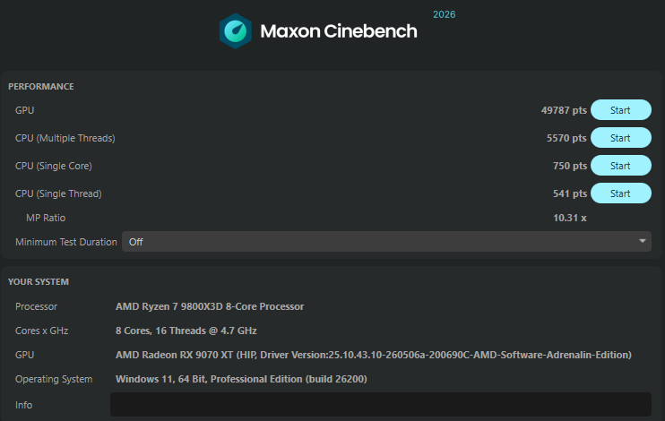Screen dimensions: 665x421
Task: Click the MP Ratio value 10.31 x
Action: 570,218
